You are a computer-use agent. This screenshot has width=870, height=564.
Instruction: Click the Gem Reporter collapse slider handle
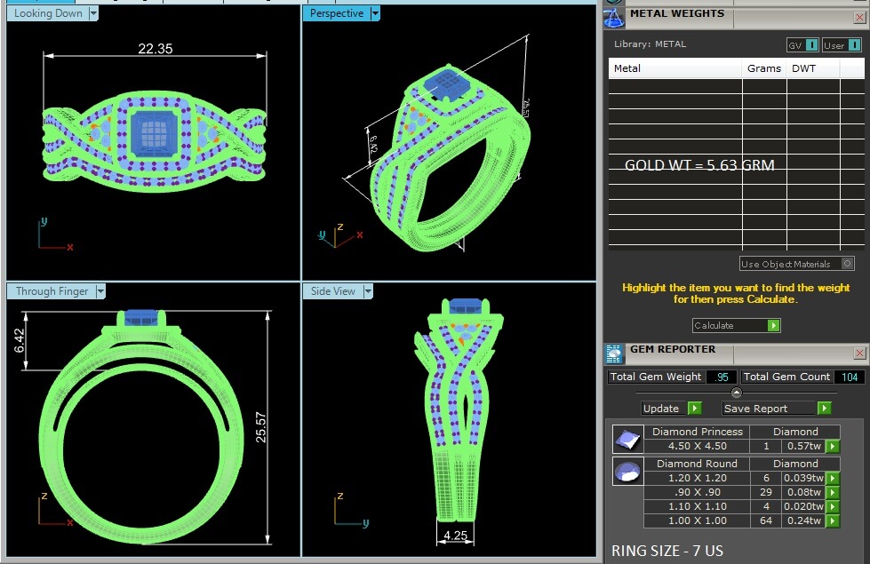(x=736, y=393)
